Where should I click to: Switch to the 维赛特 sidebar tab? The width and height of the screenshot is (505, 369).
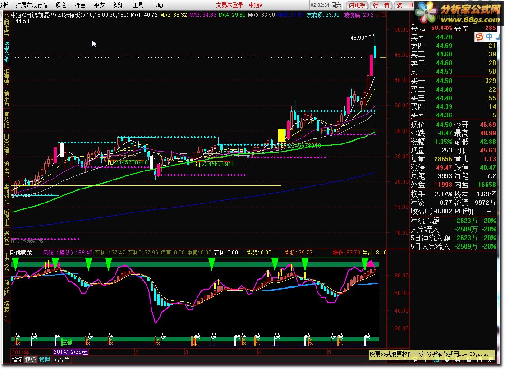(6, 77)
